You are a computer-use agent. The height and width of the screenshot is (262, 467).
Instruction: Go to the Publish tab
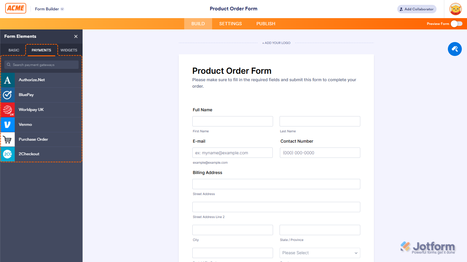pyautogui.click(x=266, y=24)
